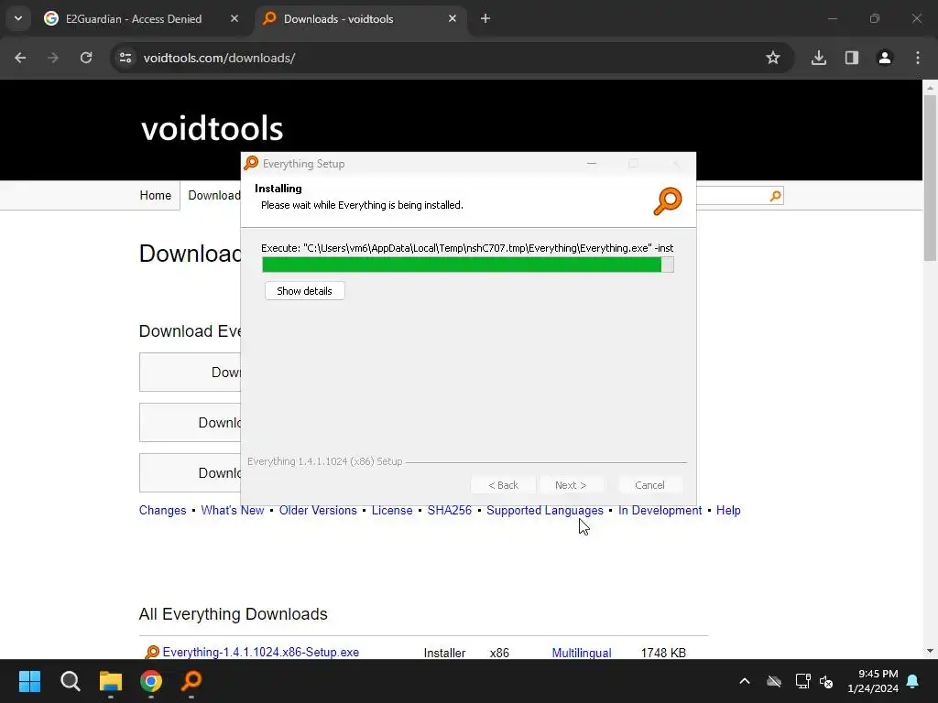The height and width of the screenshot is (703, 938).
Task: Click the voidtools site logo
Action: 212,128
